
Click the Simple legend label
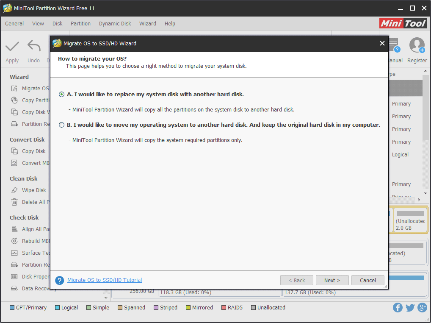point(101,308)
